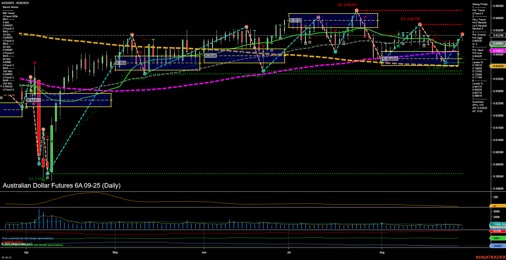Click the red 93396 commercial net tag
The width and height of the screenshot is (506, 260).
(x=497, y=231)
